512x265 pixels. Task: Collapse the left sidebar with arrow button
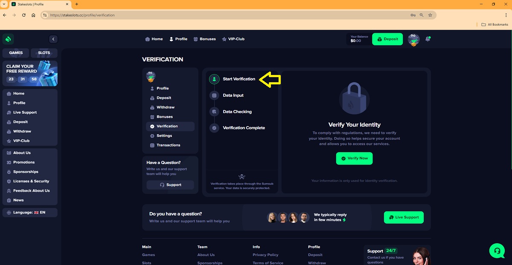click(53, 39)
